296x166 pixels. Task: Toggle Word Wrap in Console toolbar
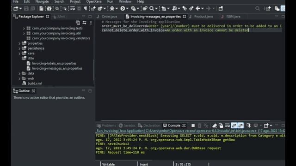[227, 125]
